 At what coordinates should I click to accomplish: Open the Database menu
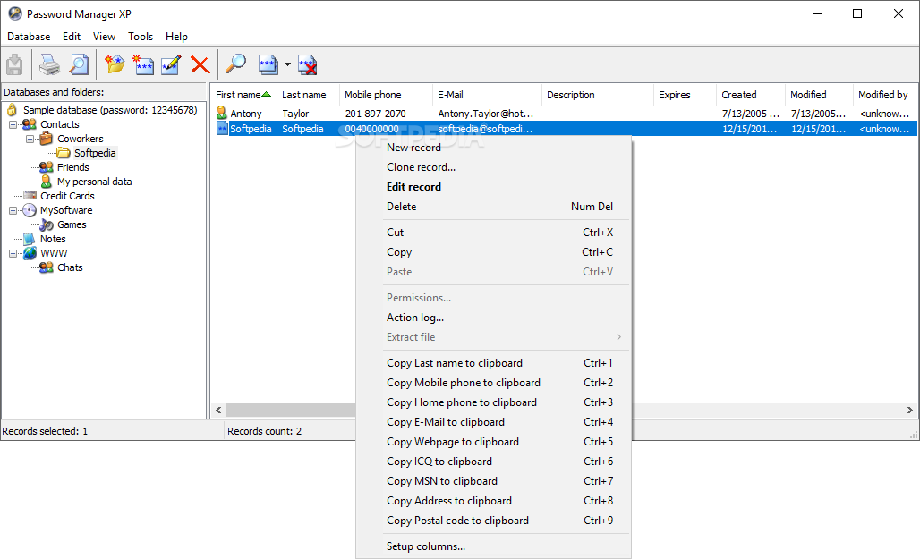pos(29,37)
